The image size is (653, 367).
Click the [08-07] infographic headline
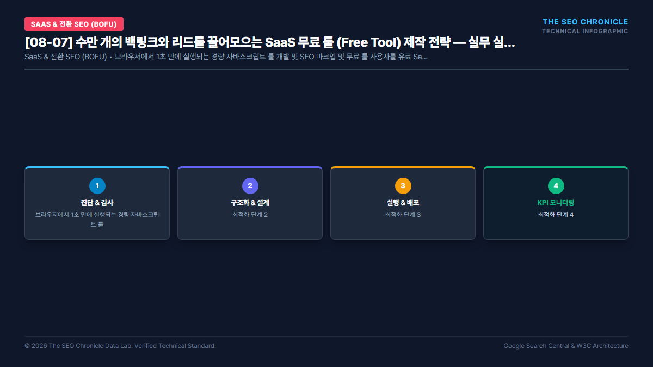pyautogui.click(x=270, y=43)
